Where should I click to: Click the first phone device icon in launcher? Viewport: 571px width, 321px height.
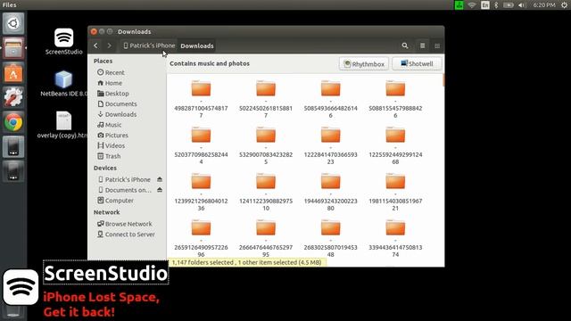pyautogui.click(x=13, y=146)
